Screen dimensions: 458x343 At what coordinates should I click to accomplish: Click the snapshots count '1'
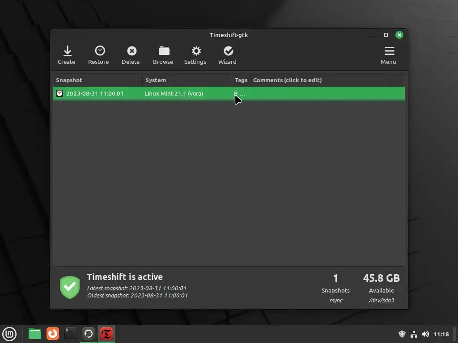click(x=335, y=278)
